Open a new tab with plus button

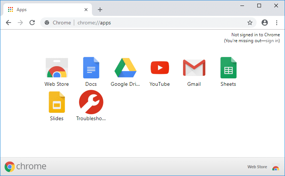(x=100, y=10)
